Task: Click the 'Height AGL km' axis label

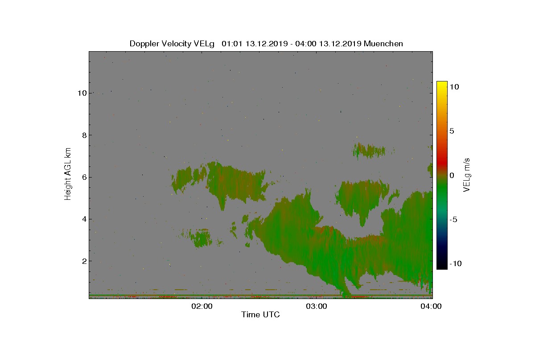Action: [68, 174]
